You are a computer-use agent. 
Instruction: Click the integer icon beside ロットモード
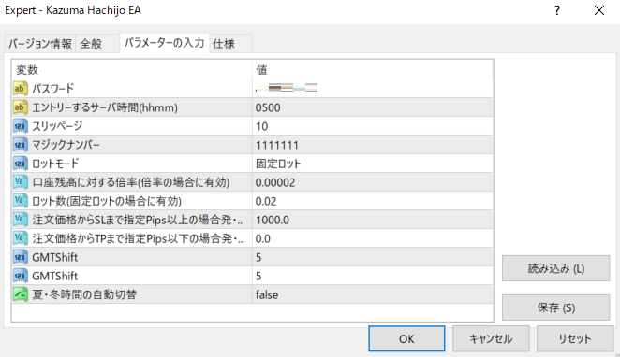(x=20, y=164)
